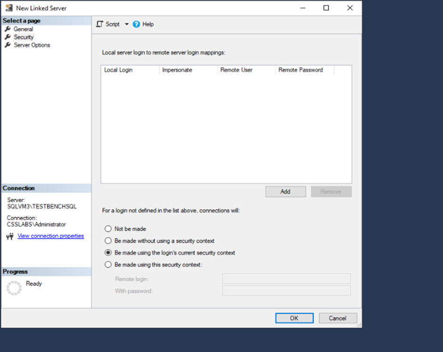Image resolution: width=443 pixels, height=352 pixels.
Task: Select the Security page
Action: [24, 37]
